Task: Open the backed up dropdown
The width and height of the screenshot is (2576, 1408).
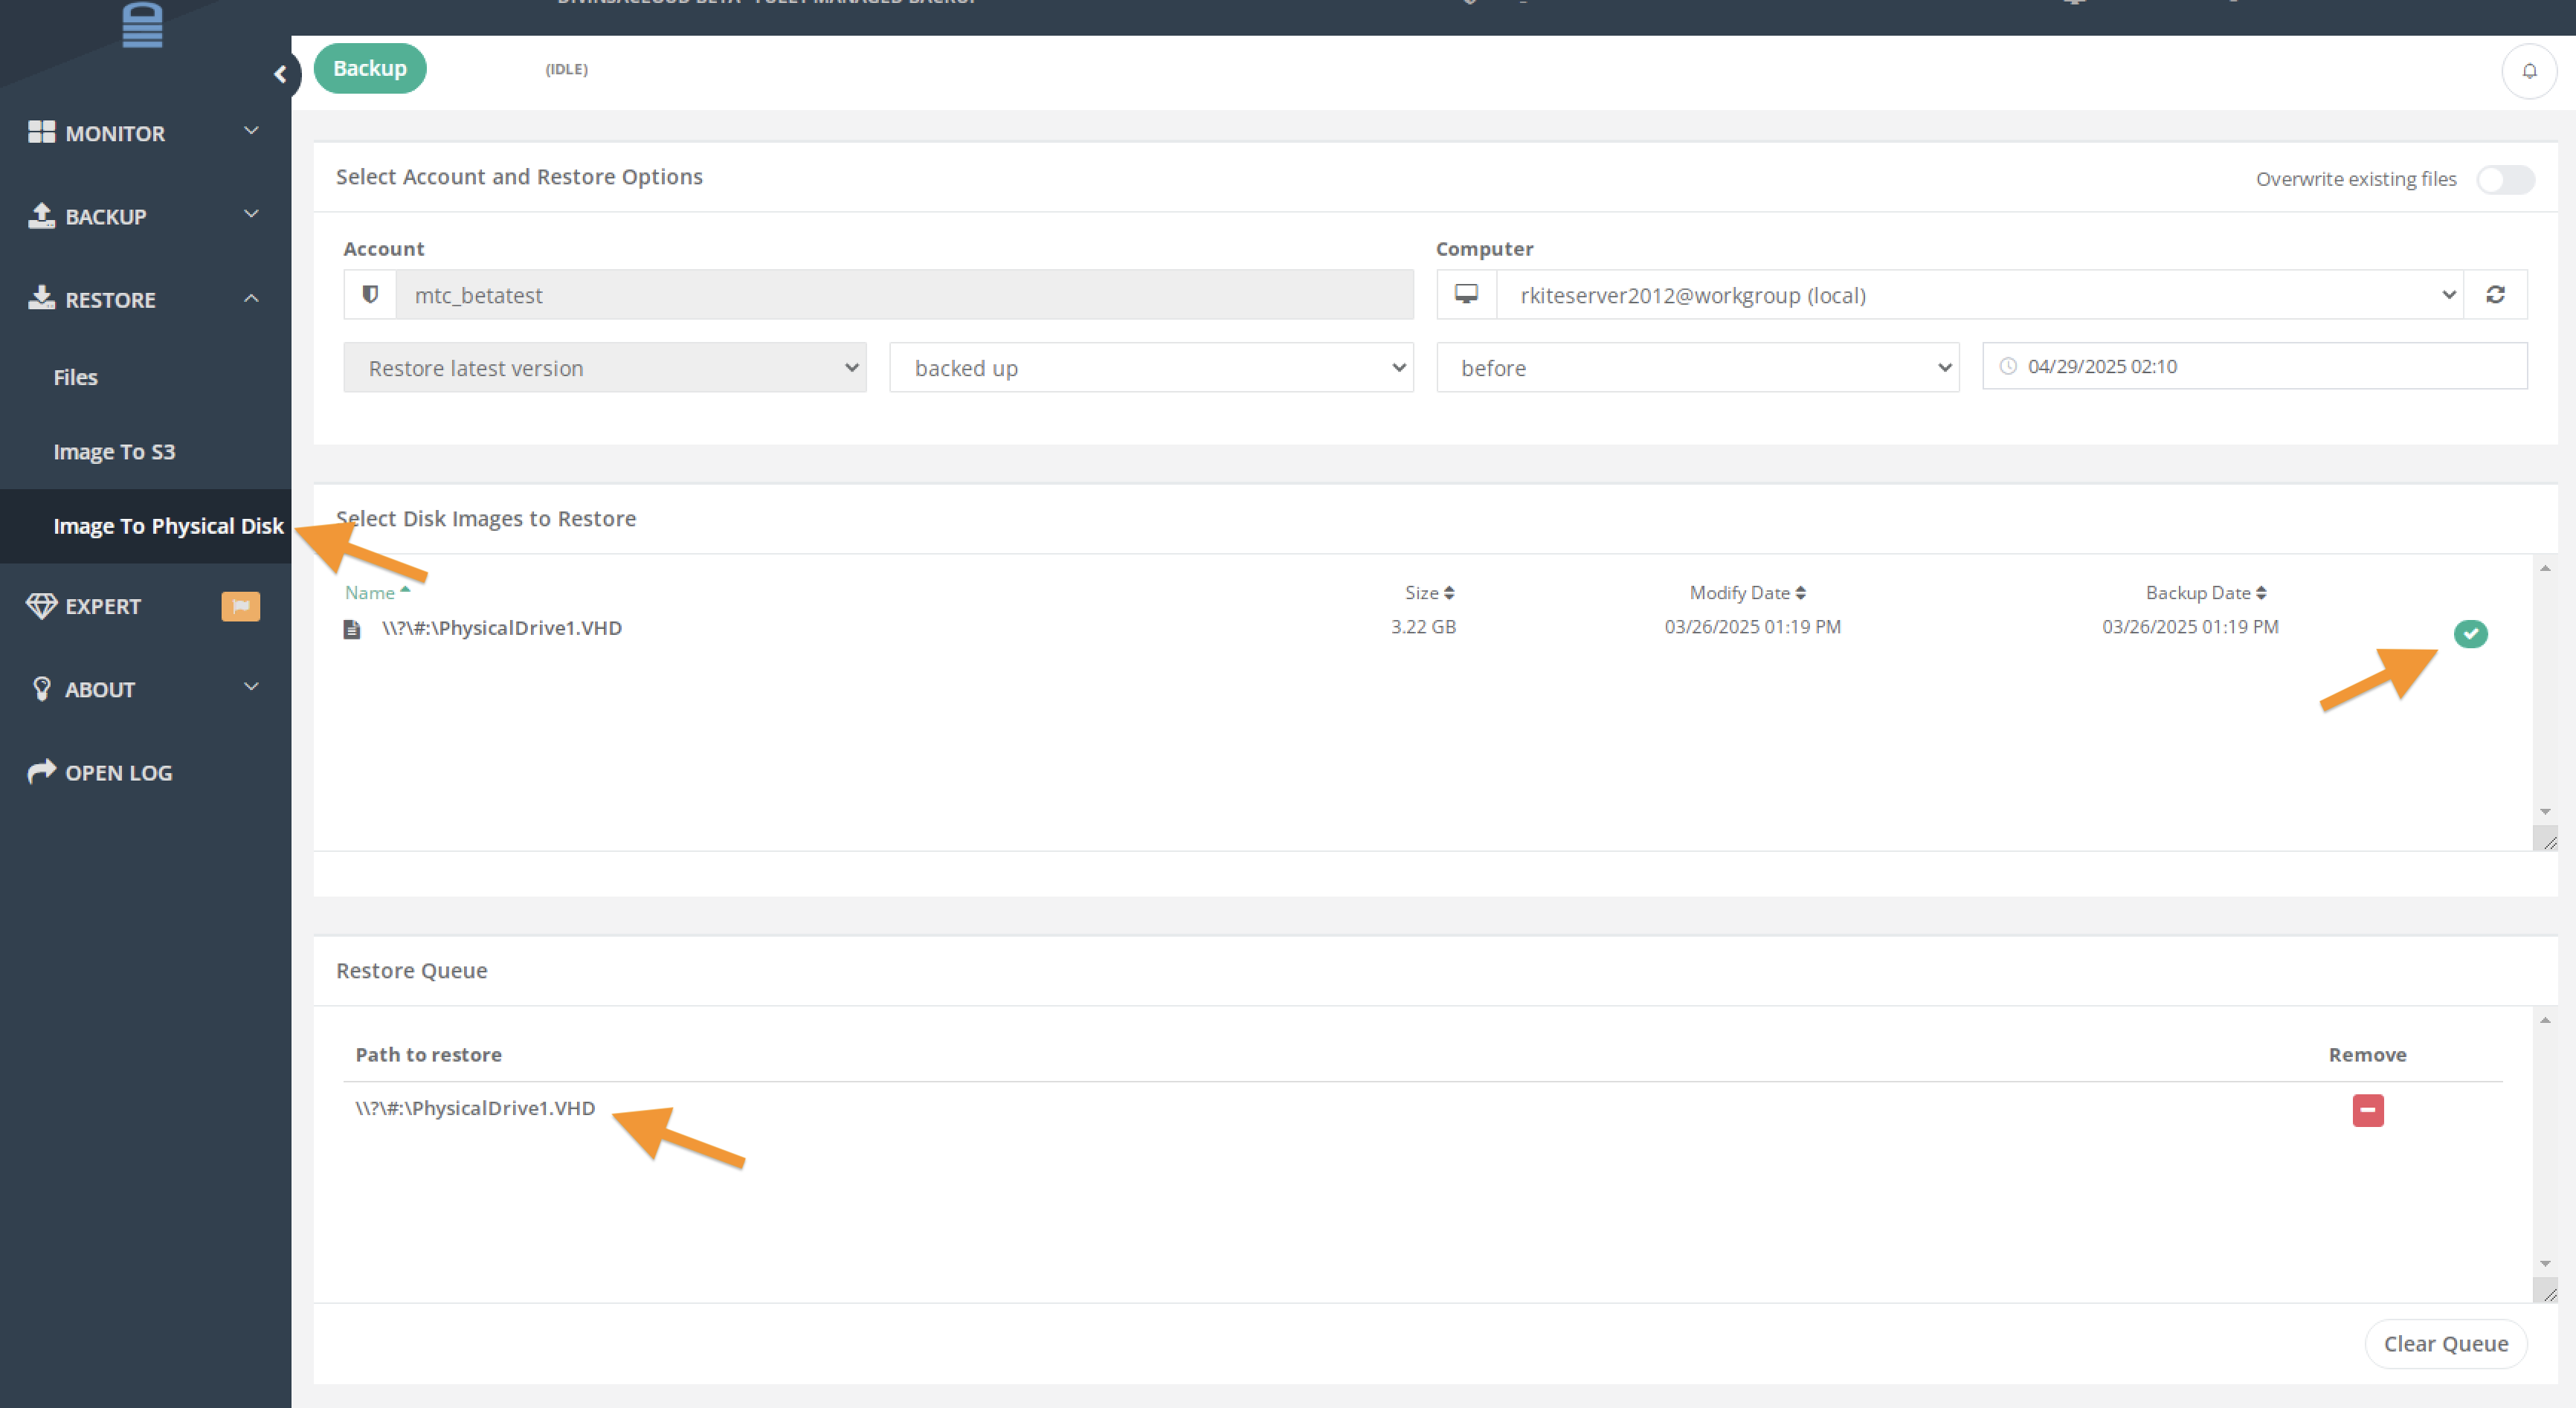Action: click(1151, 367)
